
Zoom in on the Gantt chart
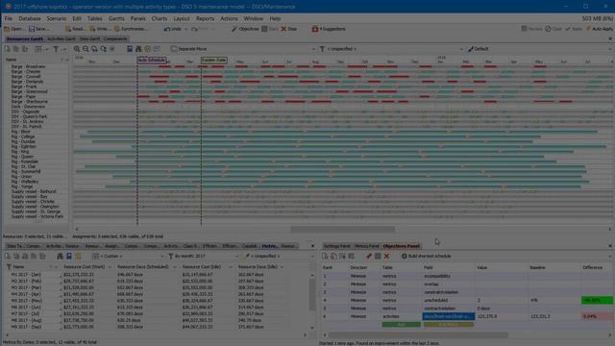(x=77, y=49)
